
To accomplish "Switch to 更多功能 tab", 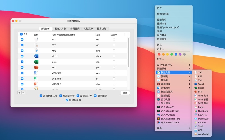I will point(102,29).
